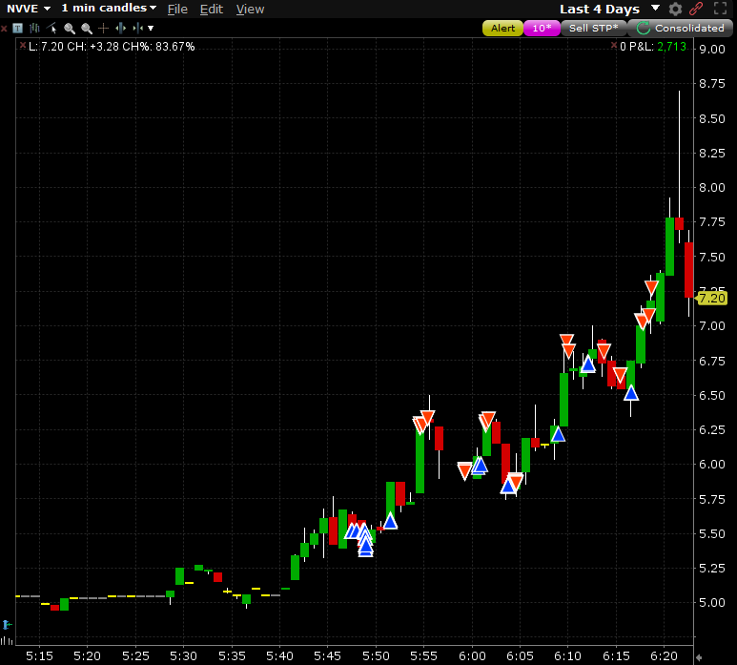This screenshot has height=665, width=737.
Task: Click the 6.50 price axis label
Action: [x=711, y=396]
